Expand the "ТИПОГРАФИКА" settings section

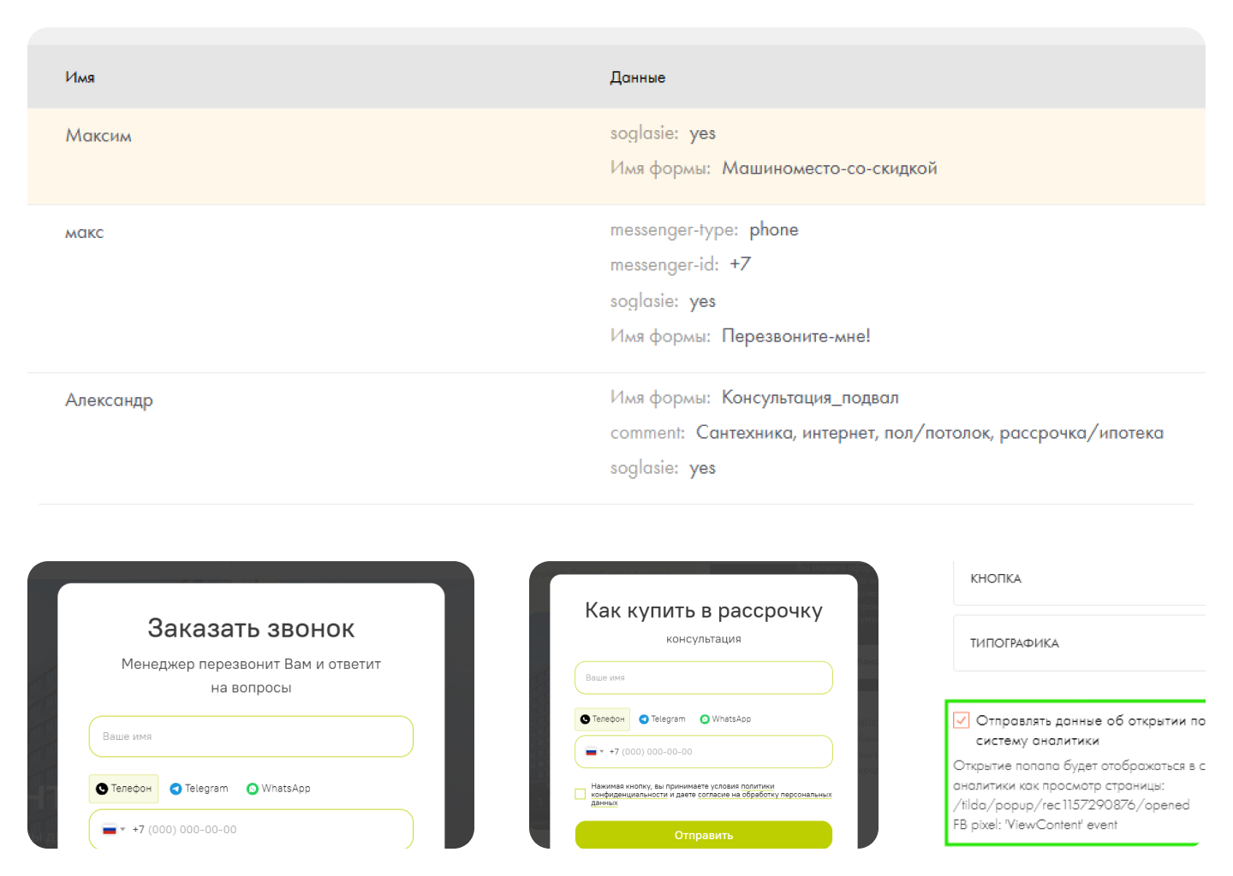point(1080,643)
